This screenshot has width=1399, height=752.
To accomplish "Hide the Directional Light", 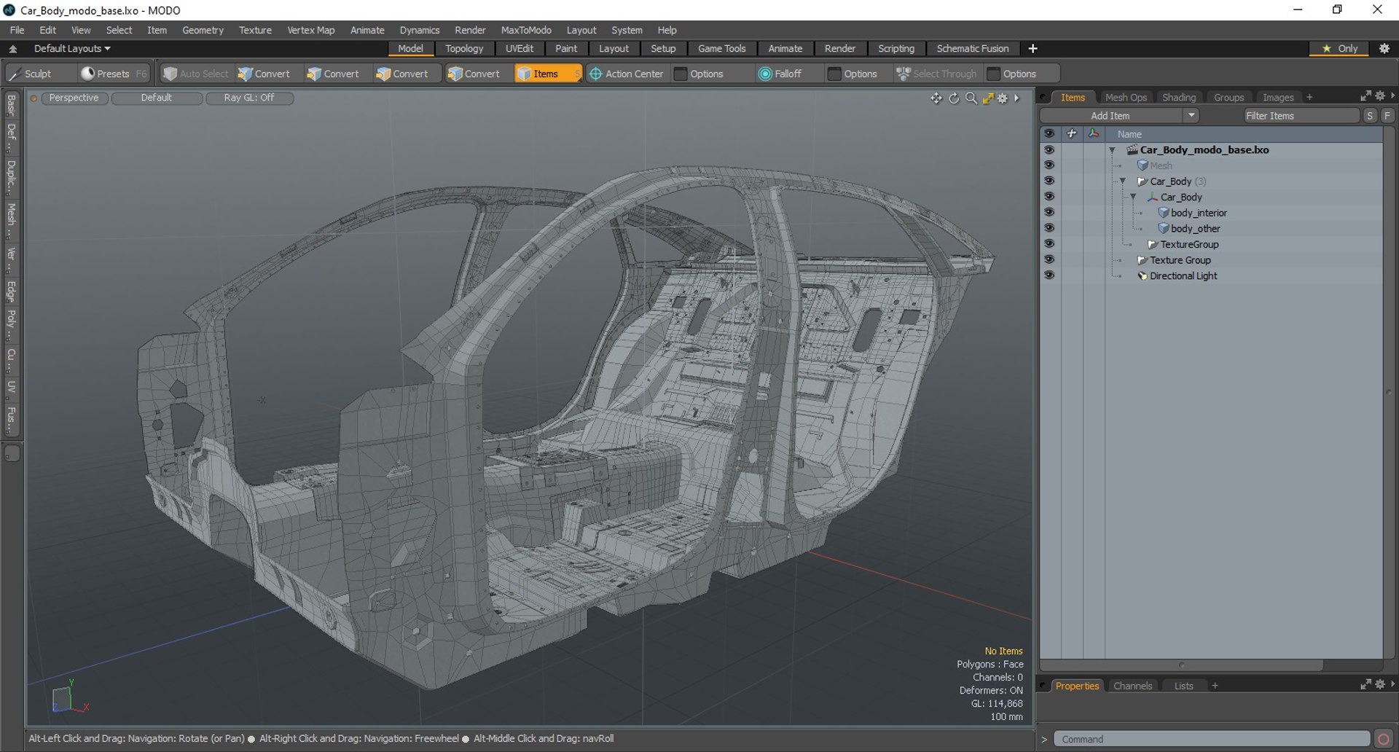I will (x=1049, y=275).
